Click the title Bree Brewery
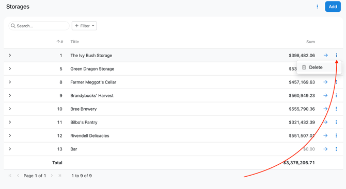Image resolution: width=346 pixels, height=189 pixels. point(84,109)
